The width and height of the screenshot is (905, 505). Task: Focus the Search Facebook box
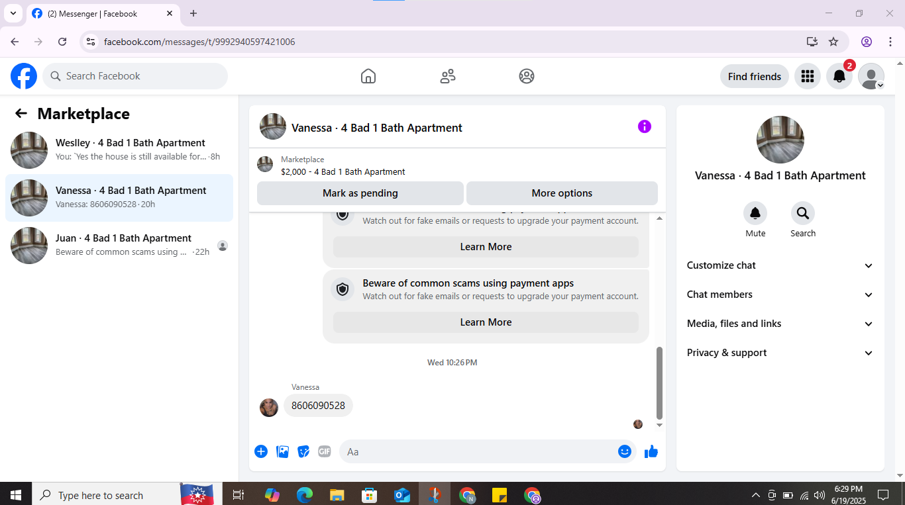135,76
